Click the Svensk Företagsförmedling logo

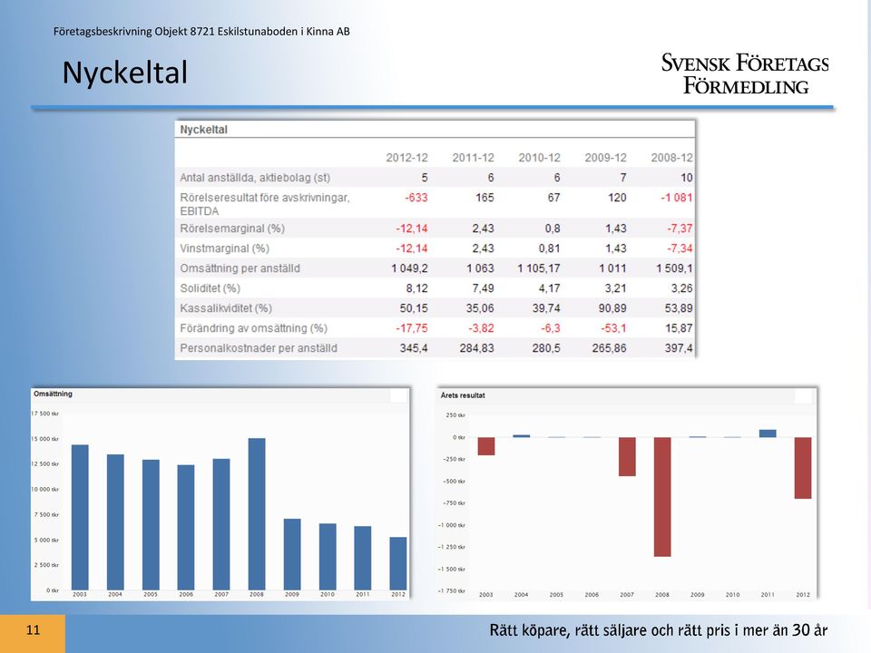[x=745, y=73]
